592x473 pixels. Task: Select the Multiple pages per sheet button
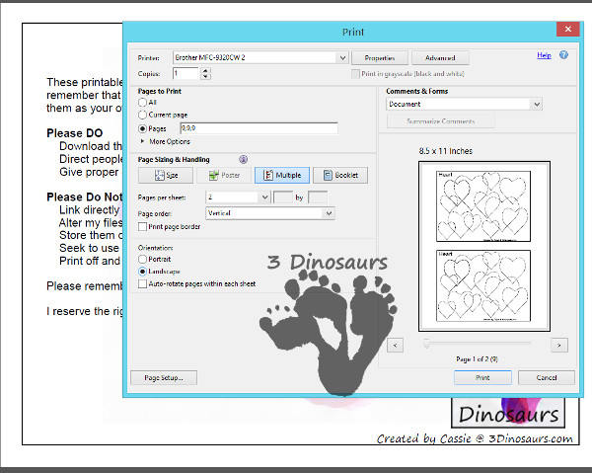tap(281, 175)
